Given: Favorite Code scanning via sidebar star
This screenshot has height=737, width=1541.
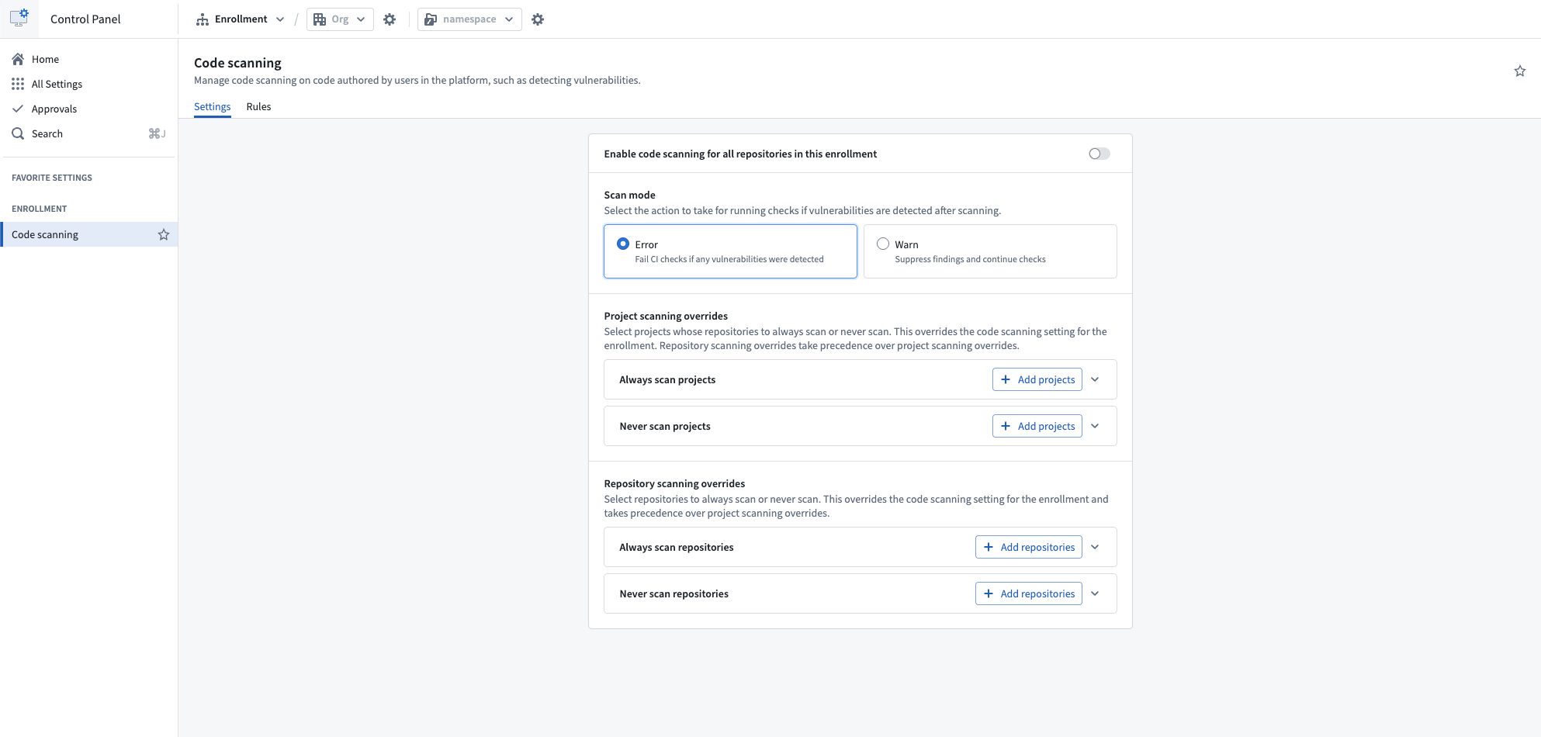Looking at the screenshot, I should point(164,234).
